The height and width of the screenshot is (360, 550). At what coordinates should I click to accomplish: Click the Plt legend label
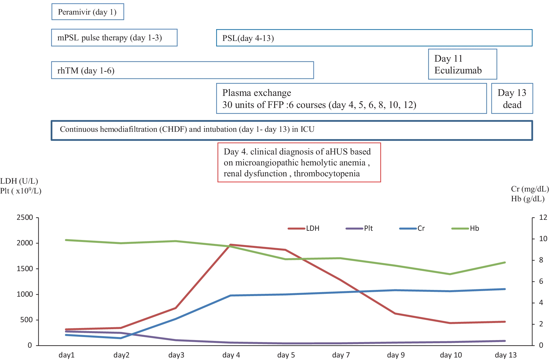coord(369,229)
